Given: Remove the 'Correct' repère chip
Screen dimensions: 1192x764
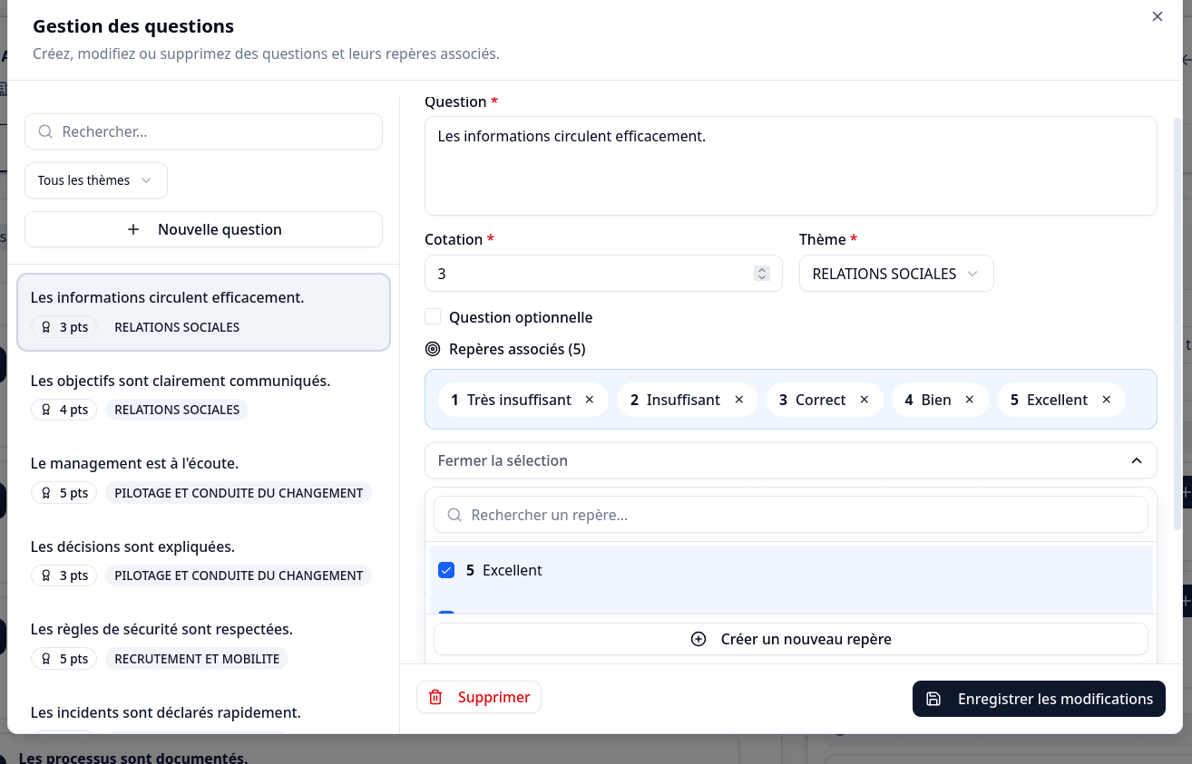Looking at the screenshot, I should click(x=865, y=400).
